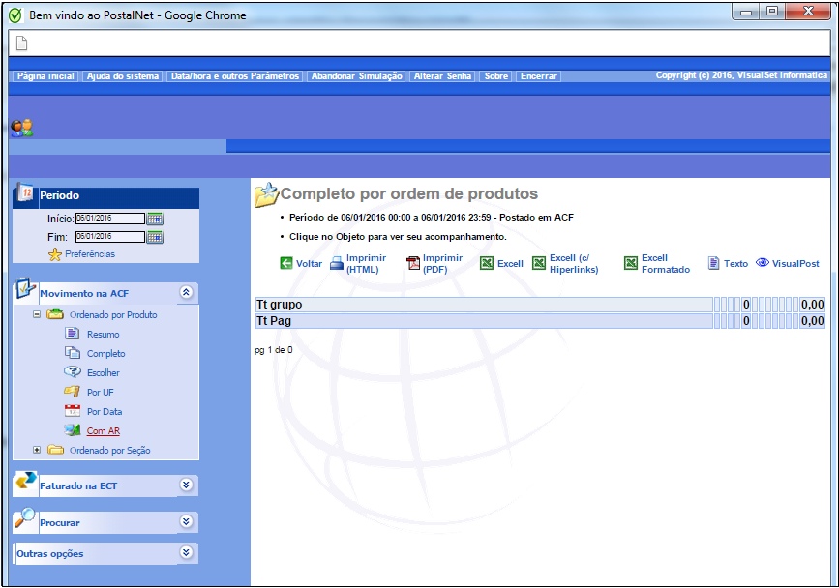The image size is (839, 588).
Task: Click the Imprimir (PDF) icon
Action: (413, 263)
